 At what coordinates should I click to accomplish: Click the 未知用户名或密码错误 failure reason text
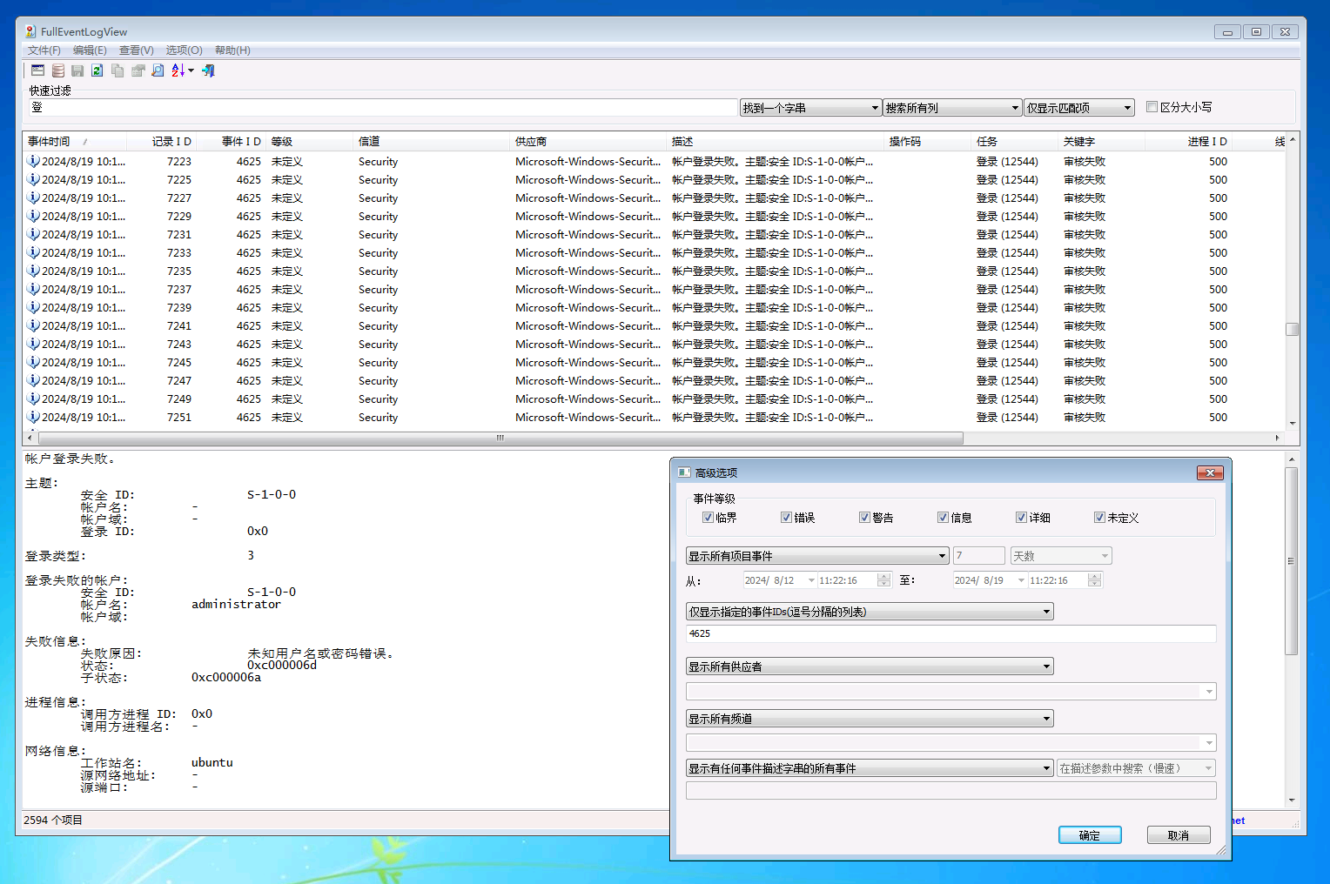[320, 653]
